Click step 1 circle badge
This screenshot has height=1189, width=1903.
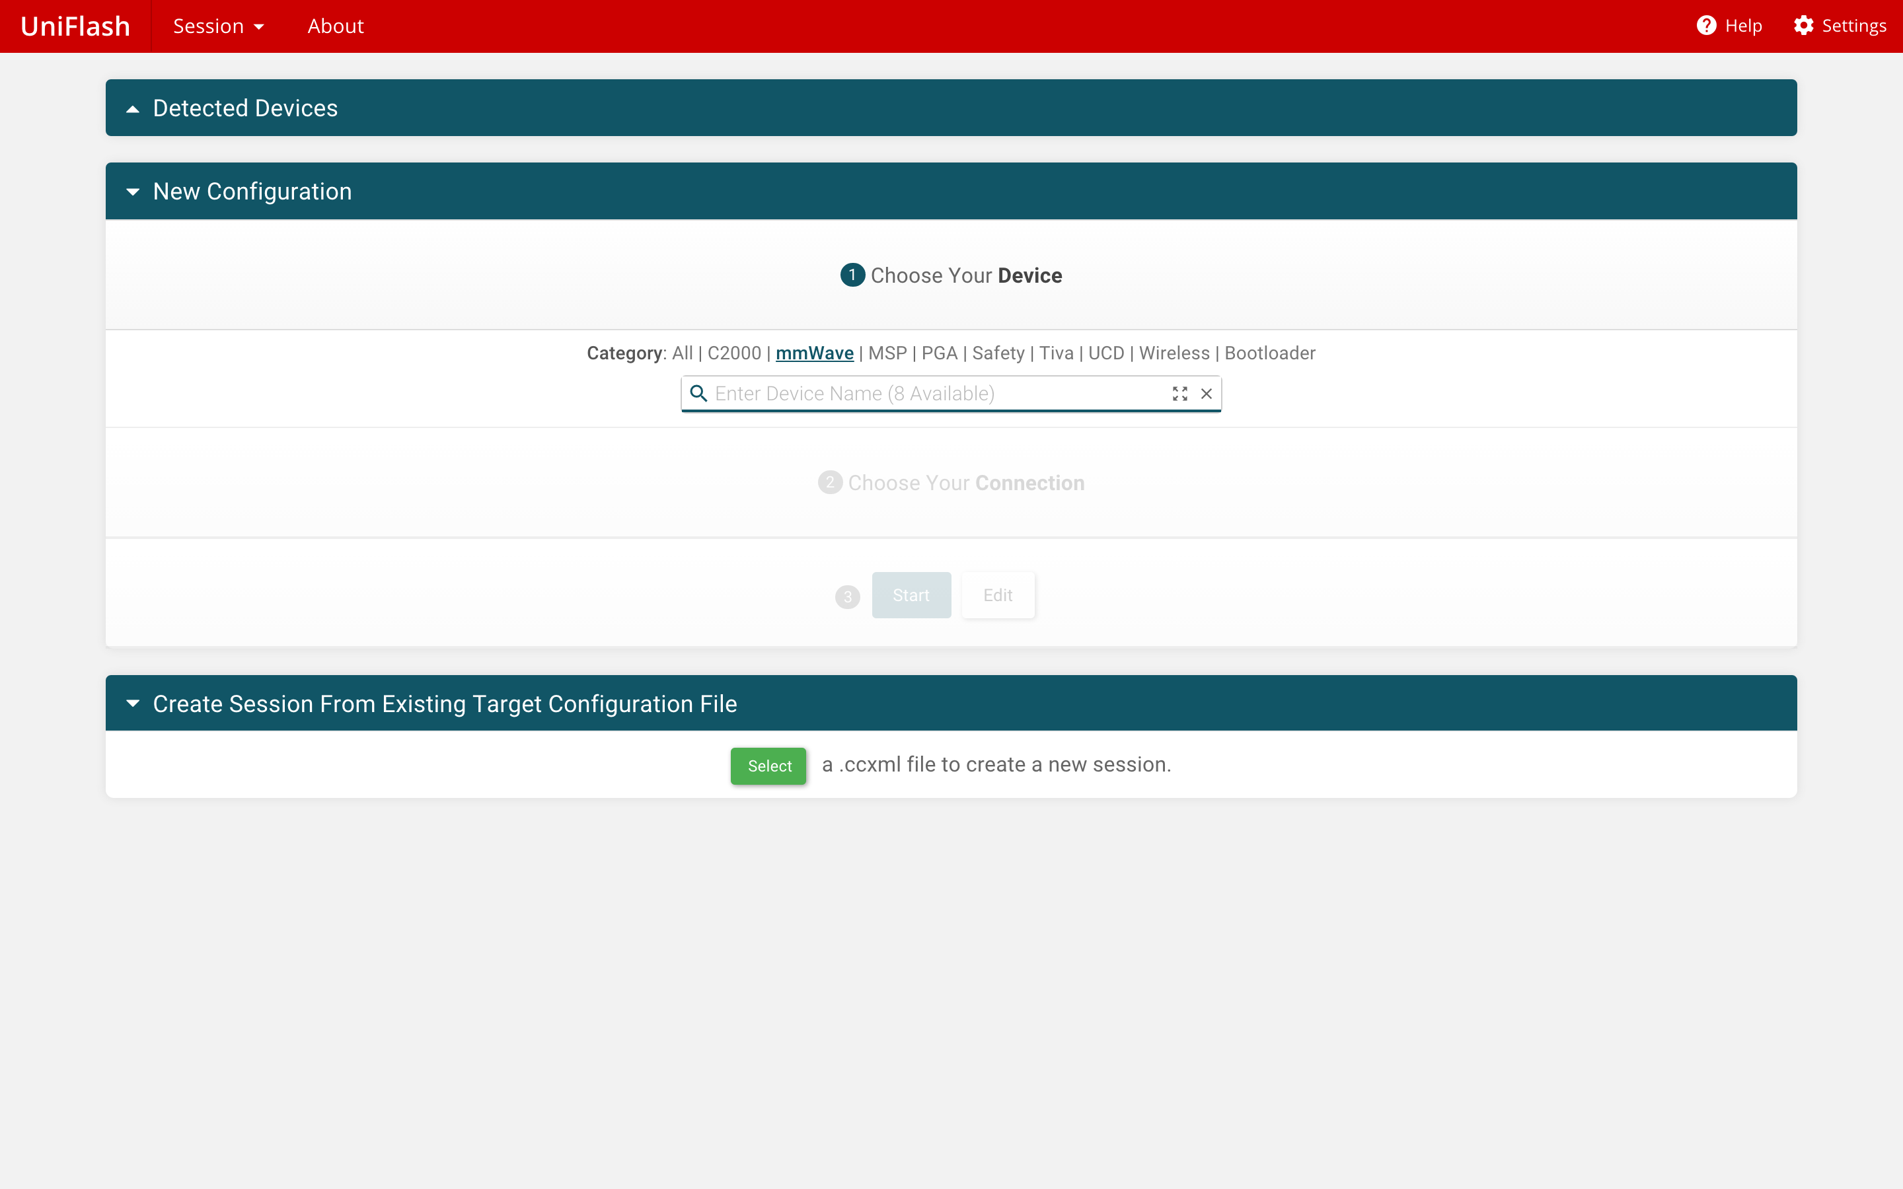coord(852,275)
